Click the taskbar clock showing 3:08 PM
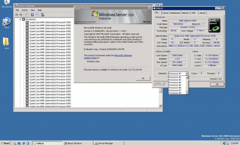 (234, 144)
